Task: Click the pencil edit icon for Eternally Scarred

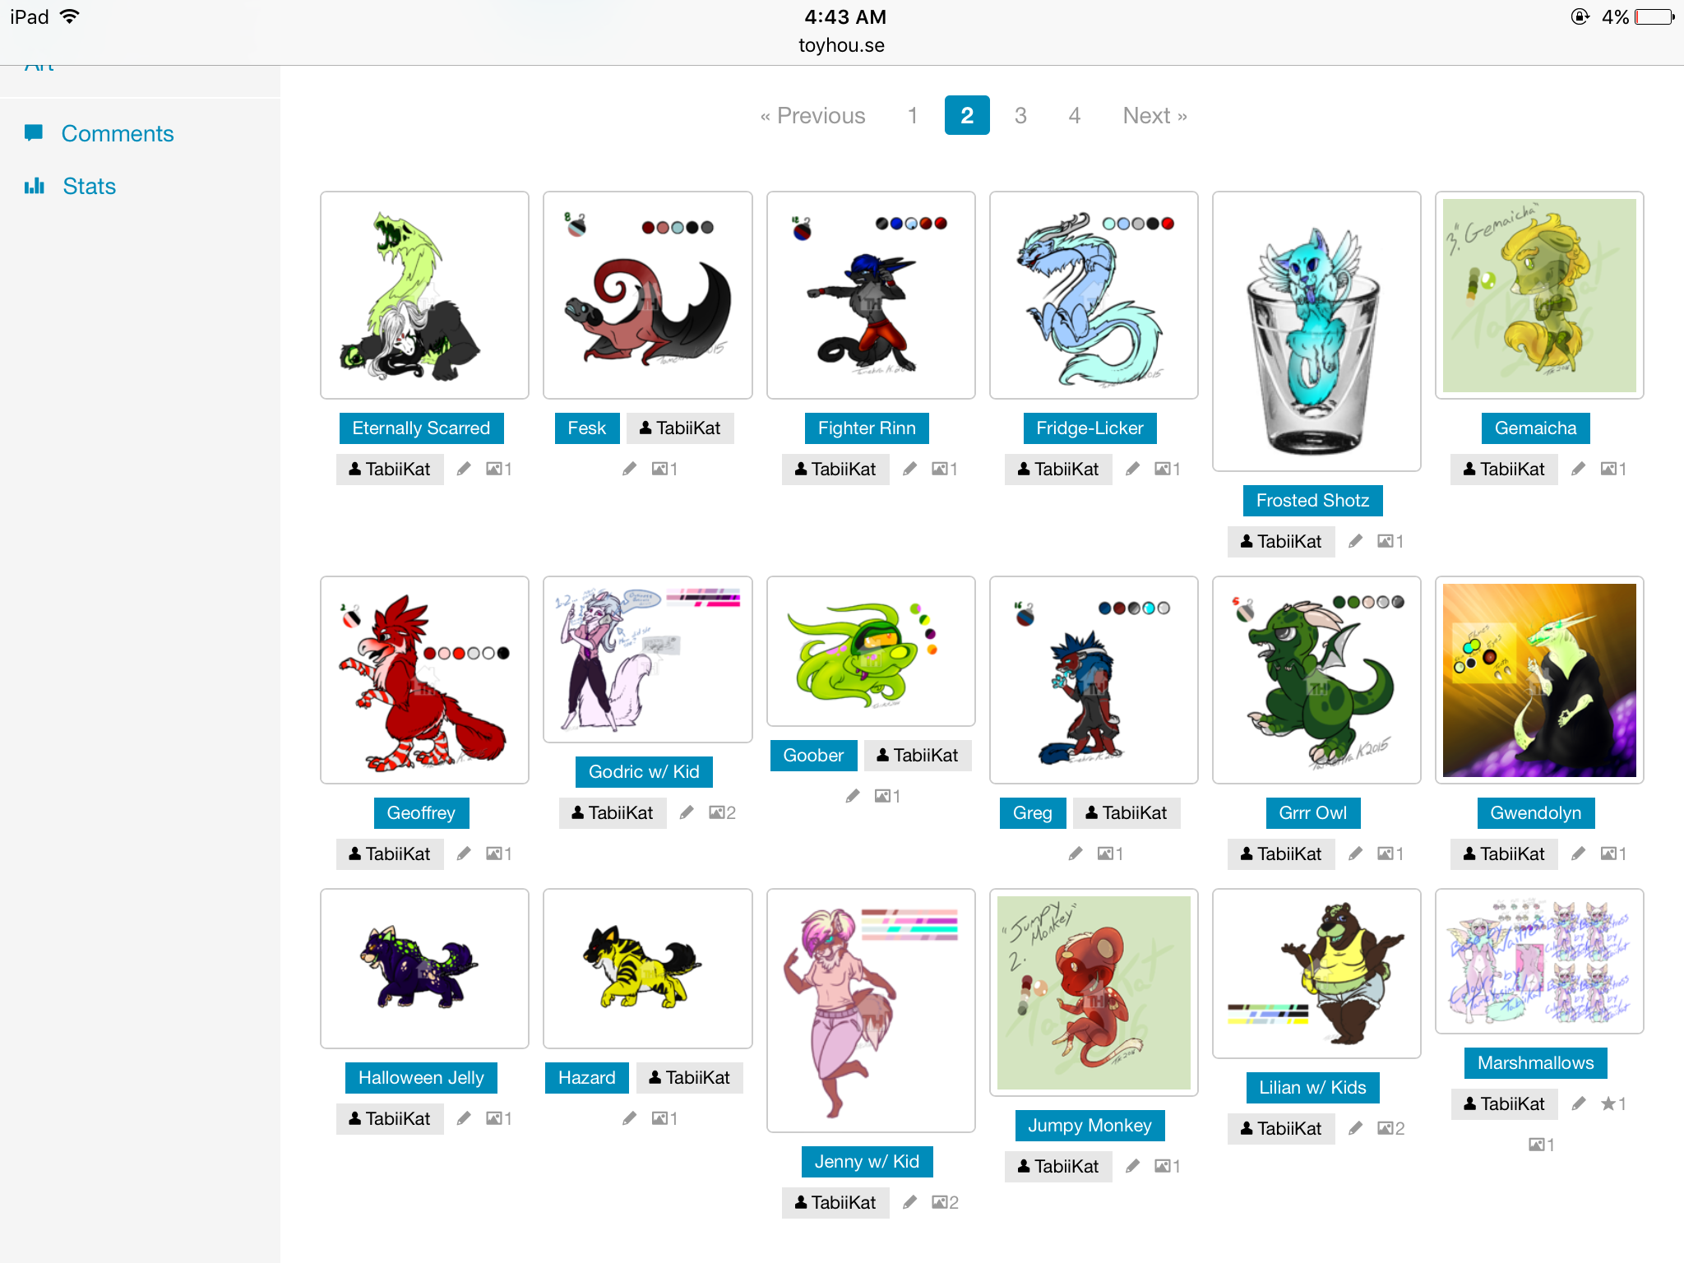Action: (x=464, y=469)
